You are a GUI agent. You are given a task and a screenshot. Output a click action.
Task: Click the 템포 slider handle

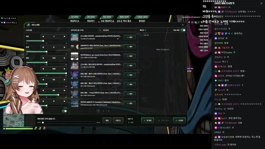click(46, 63)
